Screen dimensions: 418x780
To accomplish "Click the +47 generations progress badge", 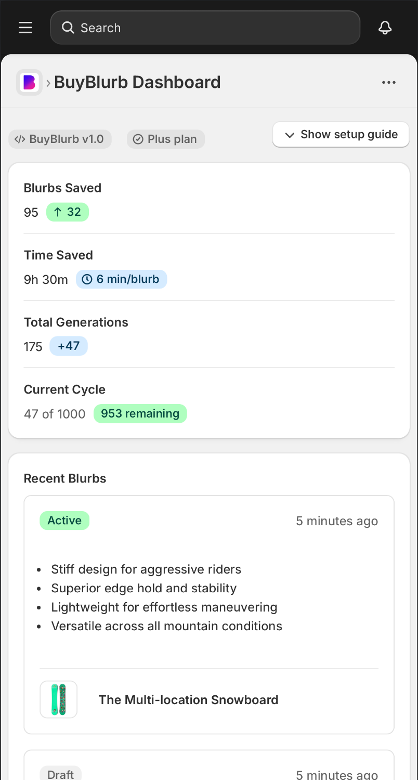I will tap(69, 346).
